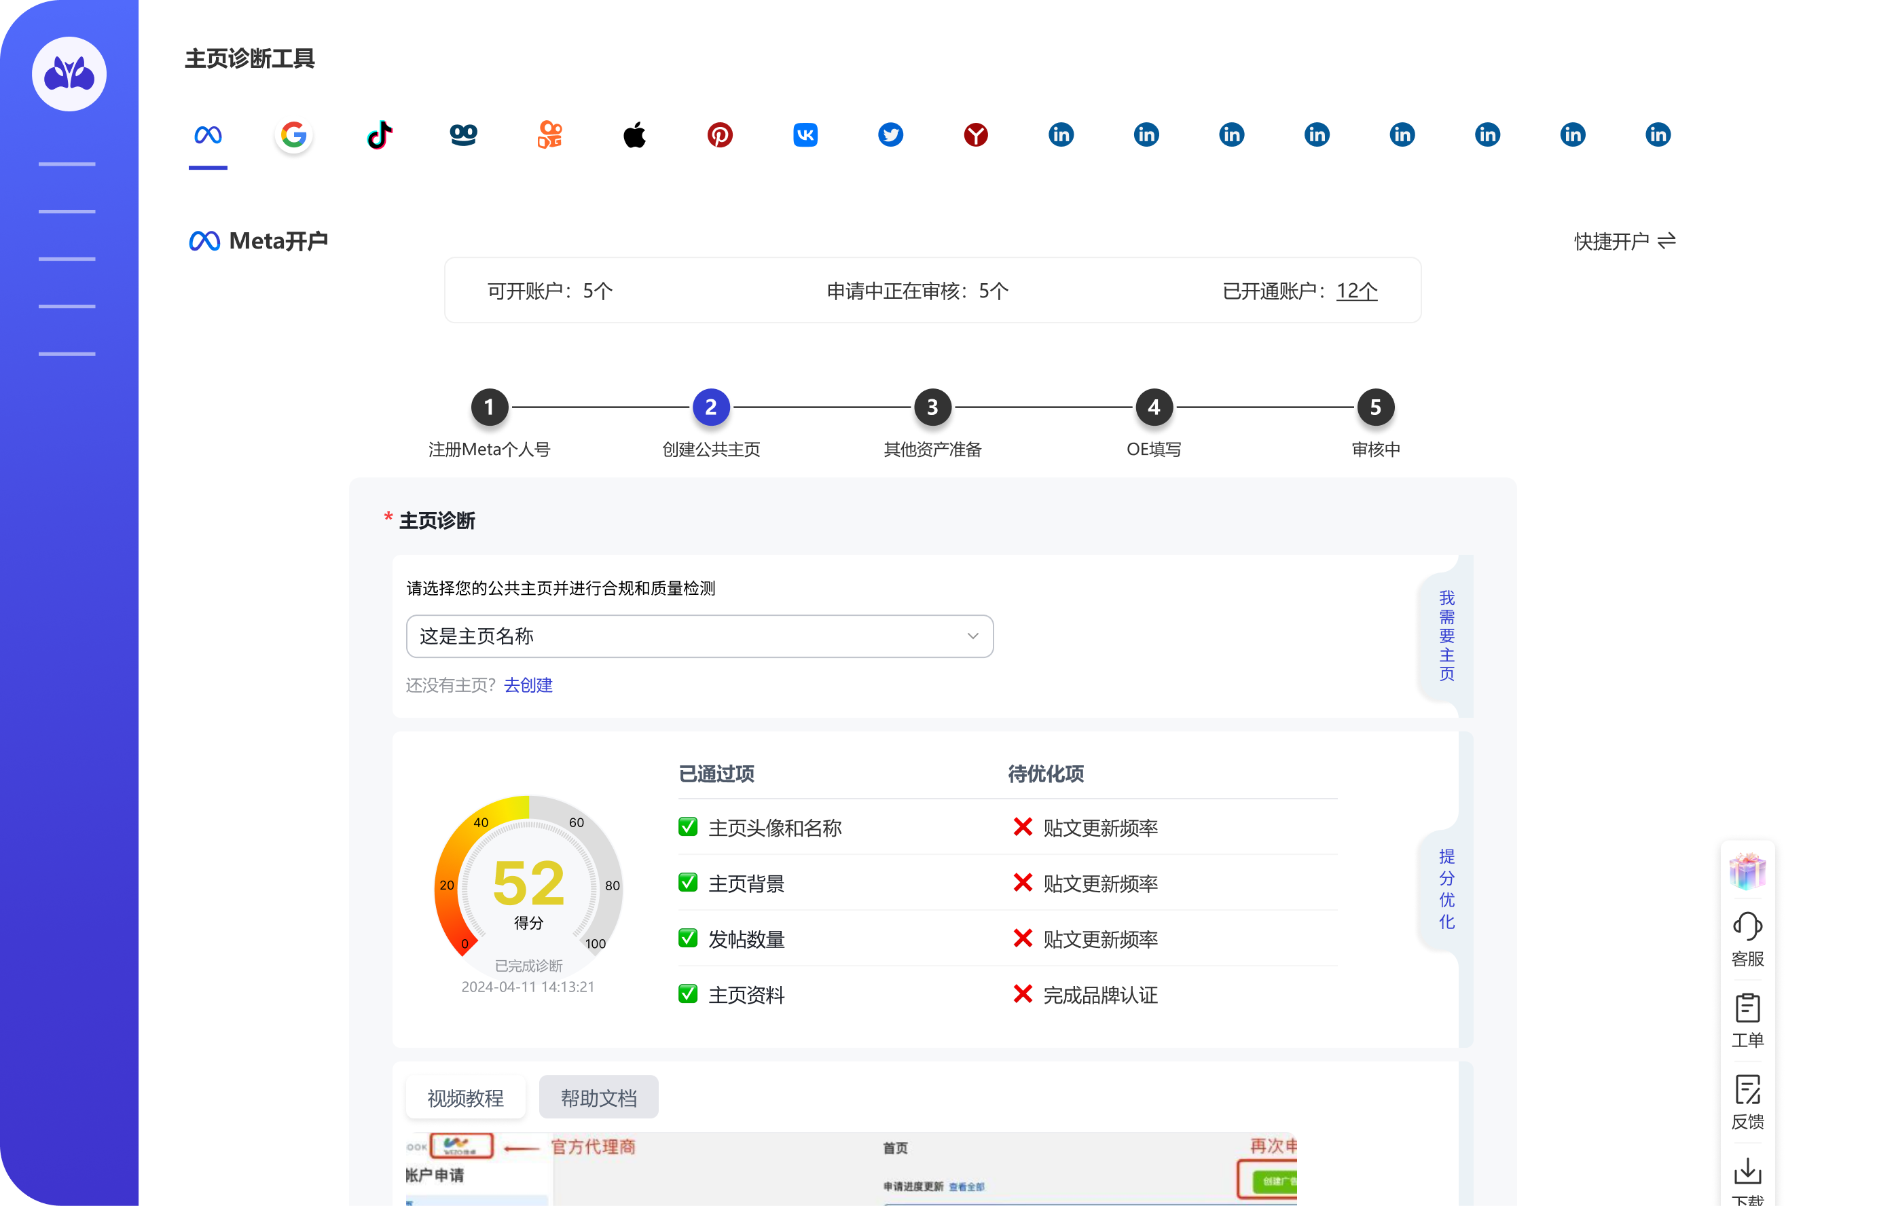Expand the 我需要主页 side tab
Image resolution: width=1894 pixels, height=1206 pixels.
point(1446,636)
